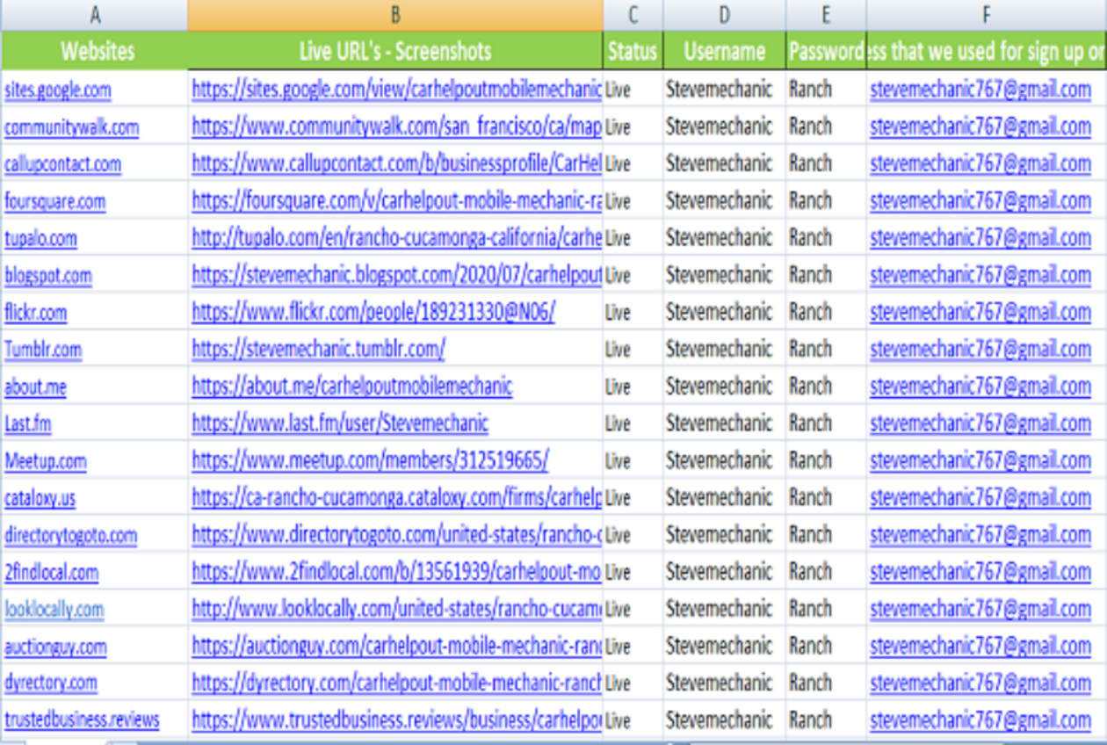
Task: Open the Tumblr.com link
Action: (43, 350)
